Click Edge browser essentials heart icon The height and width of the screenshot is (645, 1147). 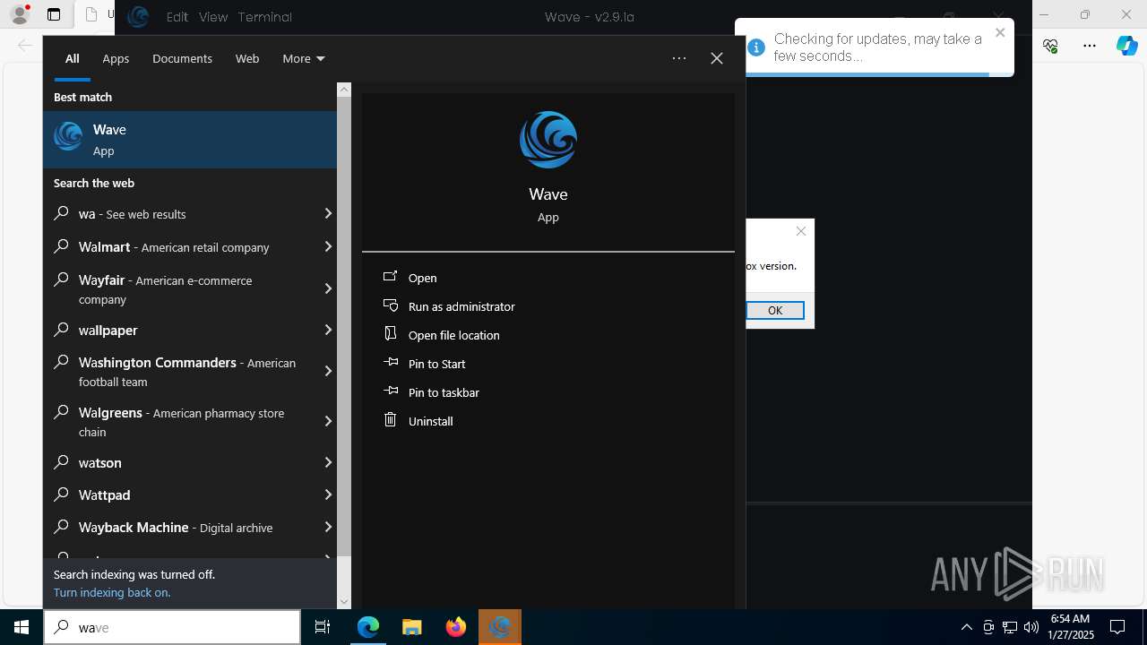tap(1051, 46)
